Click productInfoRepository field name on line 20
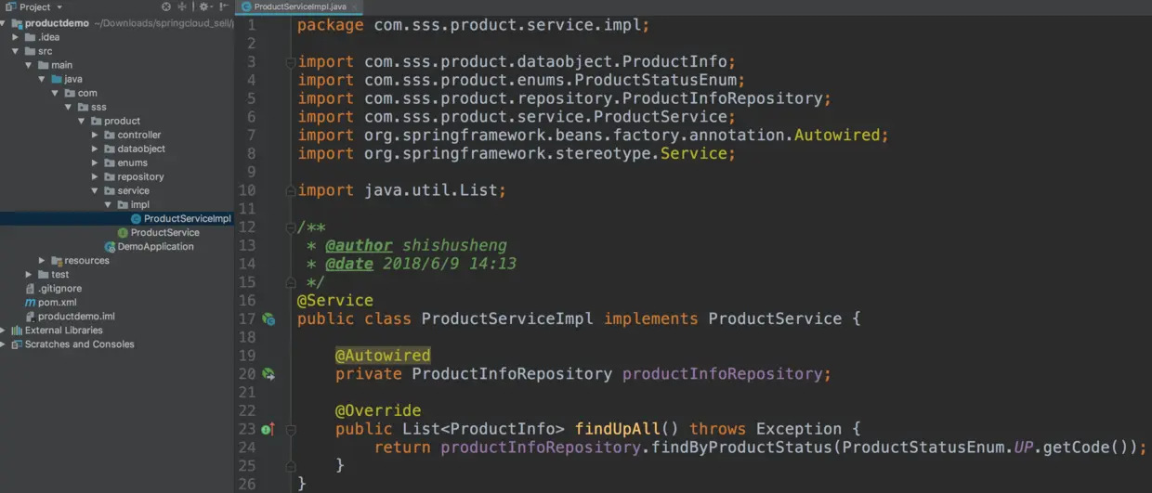 click(x=722, y=374)
